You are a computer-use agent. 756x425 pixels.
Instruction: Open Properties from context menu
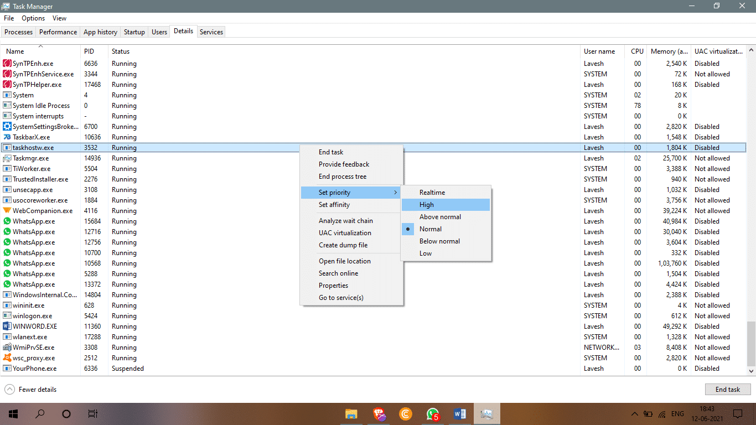tap(351, 286)
